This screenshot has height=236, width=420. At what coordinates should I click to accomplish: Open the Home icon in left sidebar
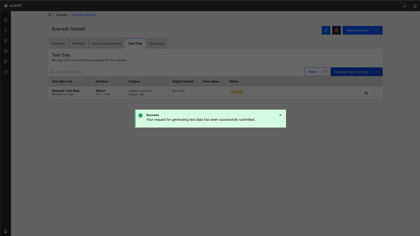point(5,20)
